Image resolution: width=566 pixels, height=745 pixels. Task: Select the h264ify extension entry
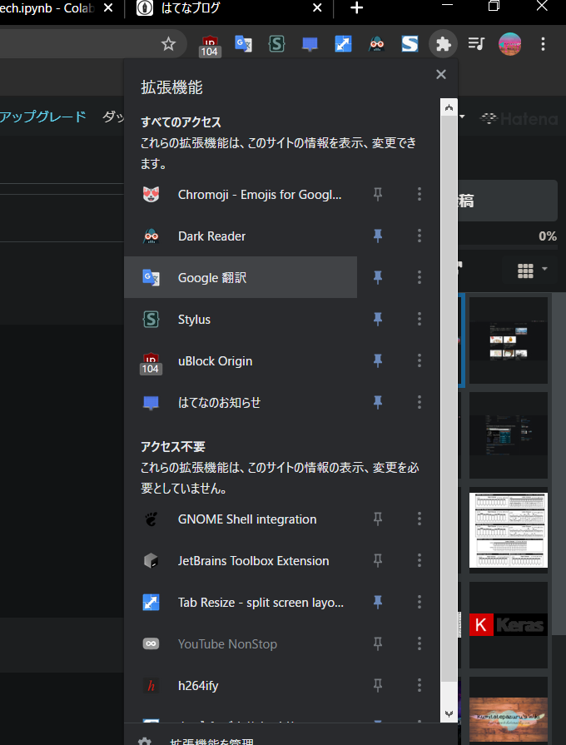241,686
